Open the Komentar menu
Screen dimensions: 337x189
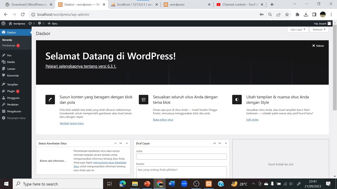coord(16,75)
